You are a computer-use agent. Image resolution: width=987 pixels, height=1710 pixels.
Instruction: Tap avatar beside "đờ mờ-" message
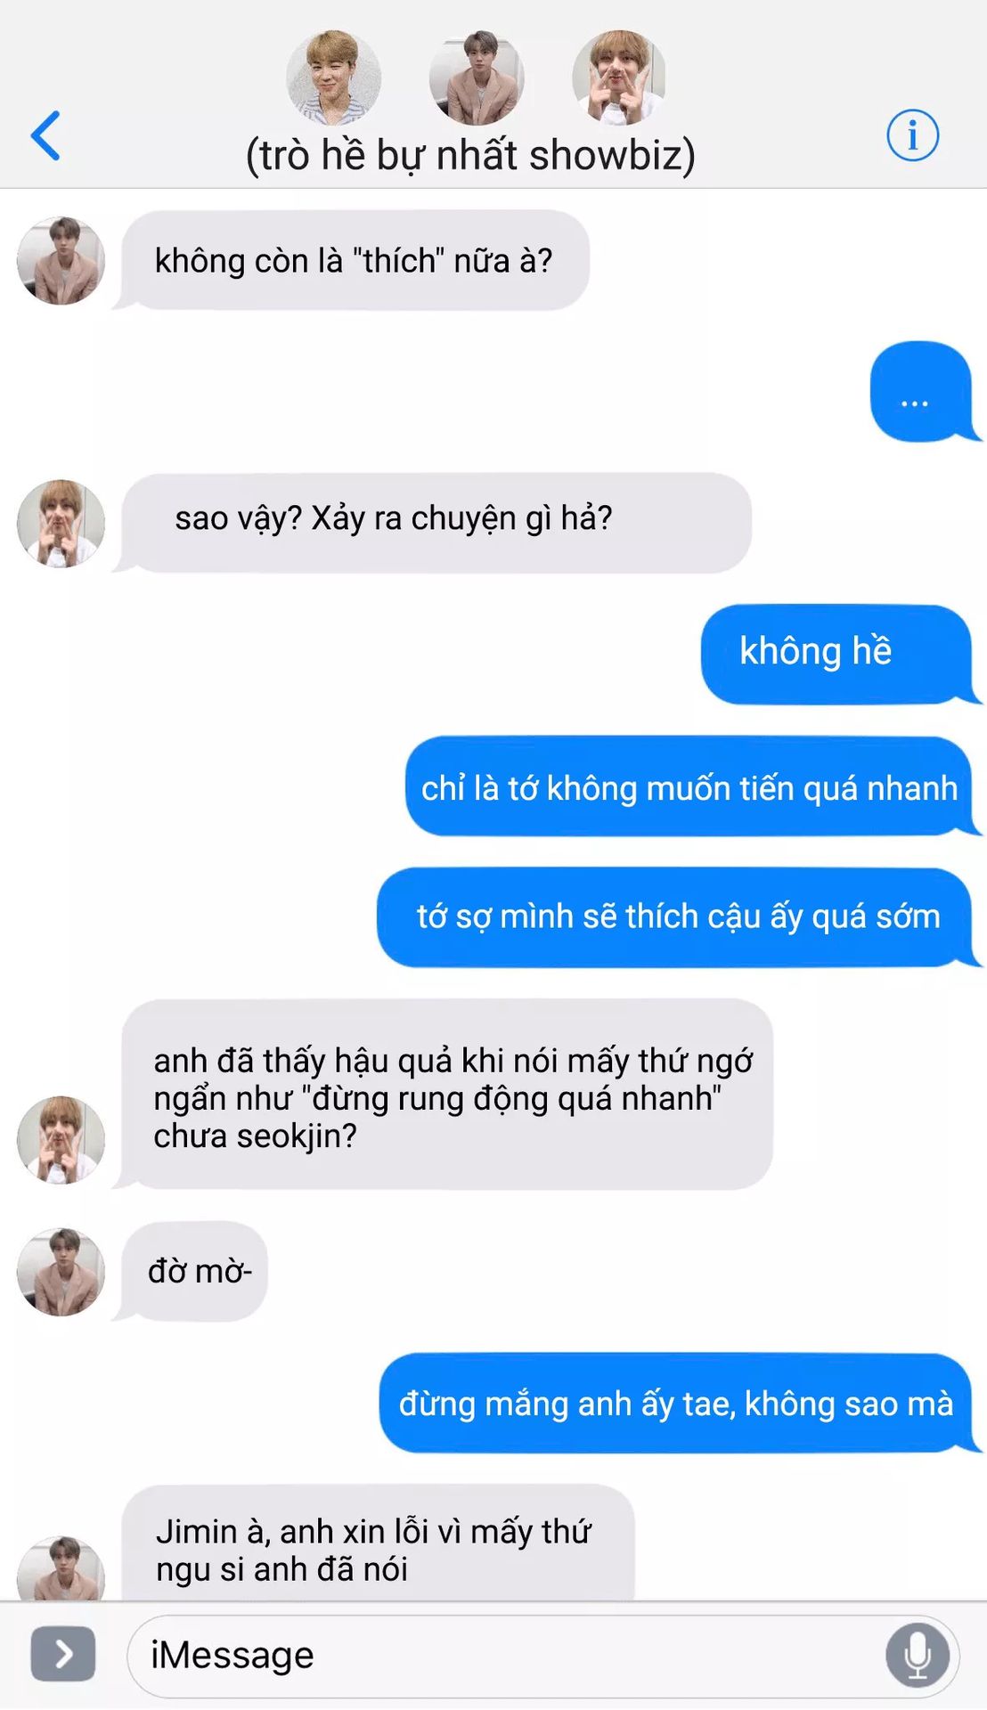(x=61, y=1272)
